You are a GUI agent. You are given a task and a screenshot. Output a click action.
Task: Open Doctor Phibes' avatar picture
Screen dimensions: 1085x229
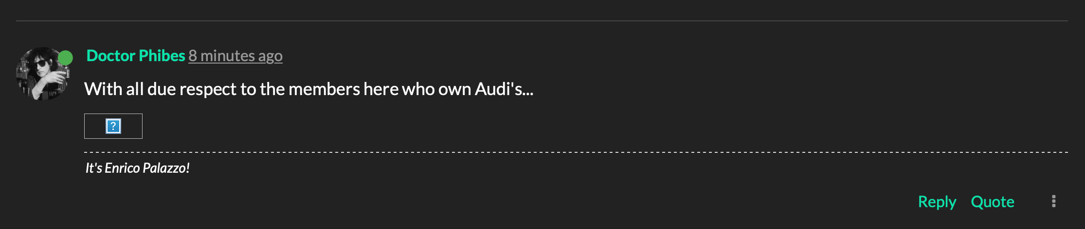coord(43,74)
